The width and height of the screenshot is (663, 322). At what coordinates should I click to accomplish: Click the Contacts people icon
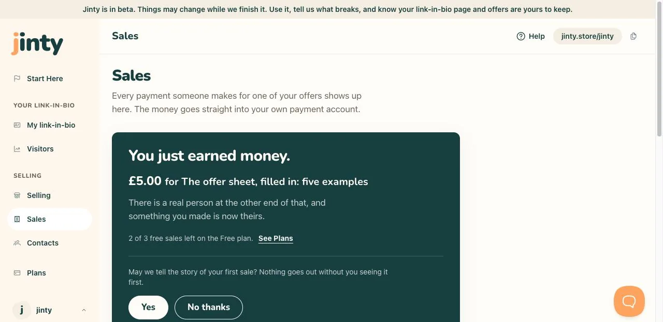point(17,243)
